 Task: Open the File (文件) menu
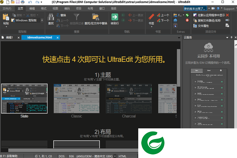7,9
